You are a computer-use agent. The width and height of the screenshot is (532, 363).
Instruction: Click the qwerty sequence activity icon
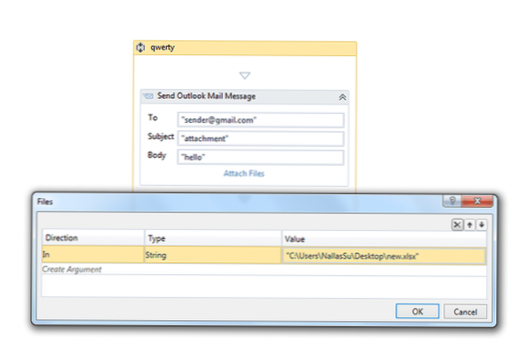point(140,48)
